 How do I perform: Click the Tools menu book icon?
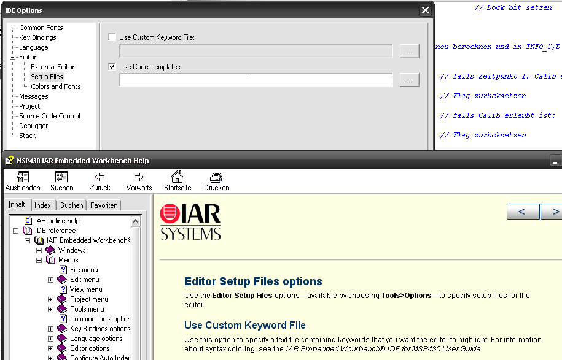coord(62,309)
